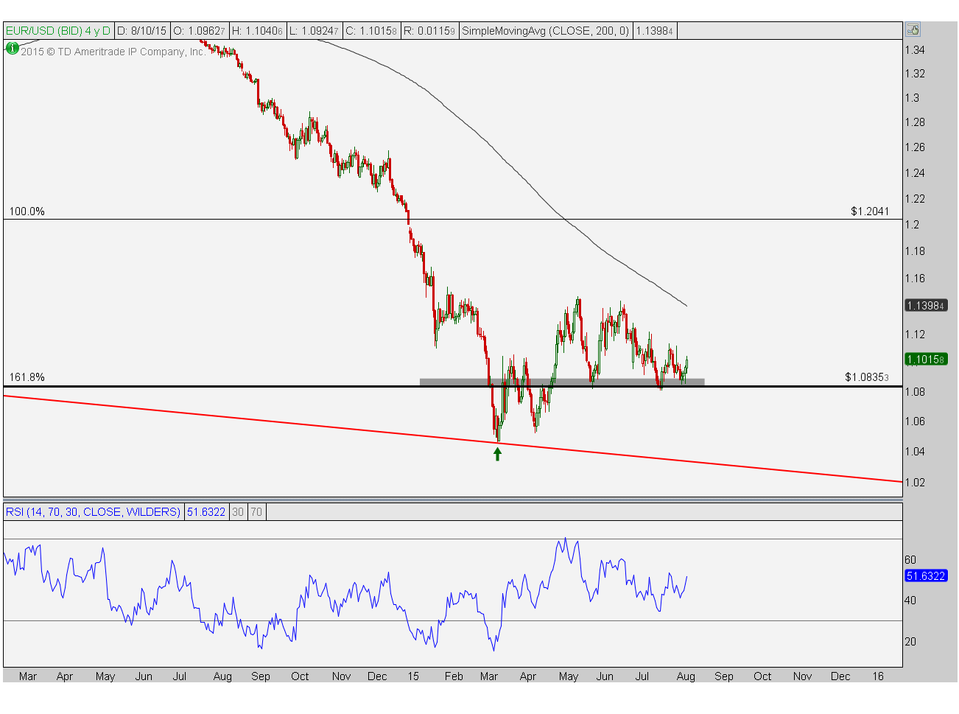The width and height of the screenshot is (959, 714).
Task: Click the blue 51.6322 RSI axis bubble
Action: [x=926, y=576]
